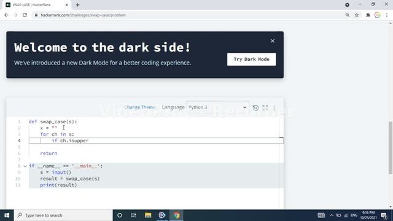Click the 'for ch in s:' code line
This screenshot has height=221, width=393.
57,134
